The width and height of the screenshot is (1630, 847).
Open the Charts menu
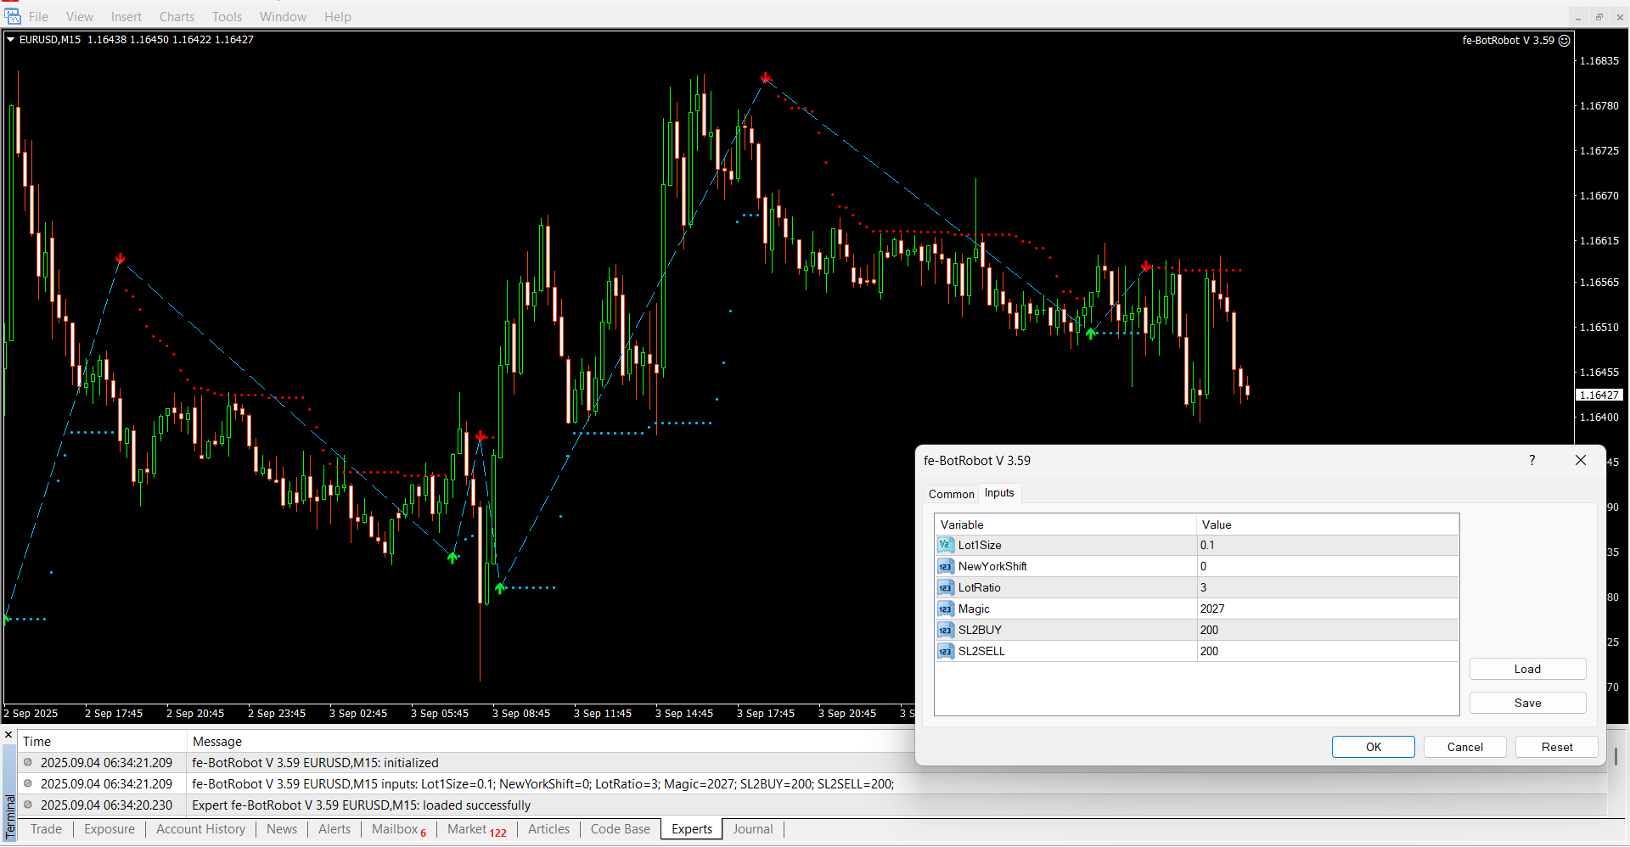click(177, 17)
